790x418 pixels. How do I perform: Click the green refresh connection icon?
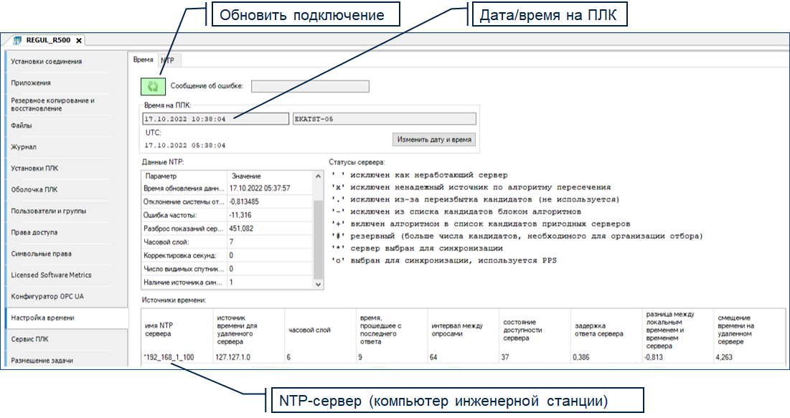tap(151, 86)
